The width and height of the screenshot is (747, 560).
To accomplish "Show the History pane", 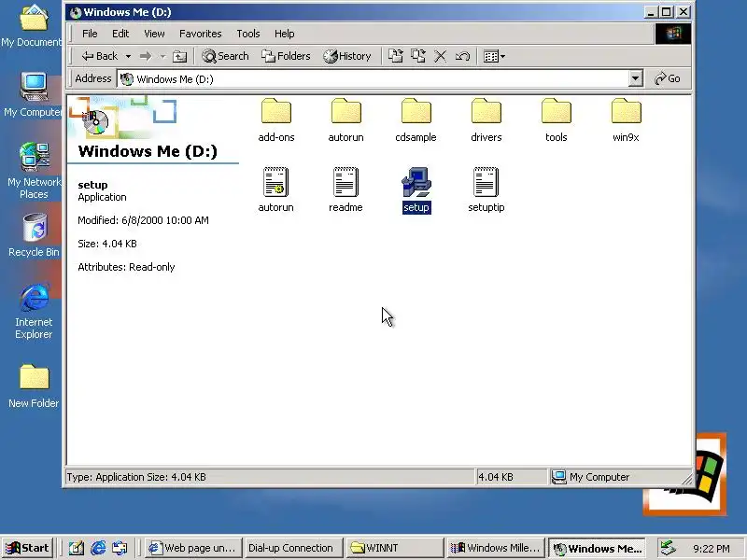I will click(346, 56).
